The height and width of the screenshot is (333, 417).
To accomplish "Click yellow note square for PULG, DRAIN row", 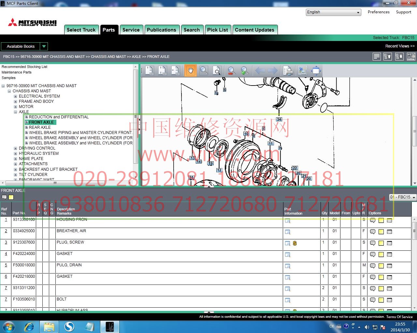I will [381, 266].
